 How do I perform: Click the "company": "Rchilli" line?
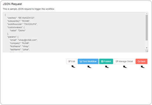tap(20, 43)
